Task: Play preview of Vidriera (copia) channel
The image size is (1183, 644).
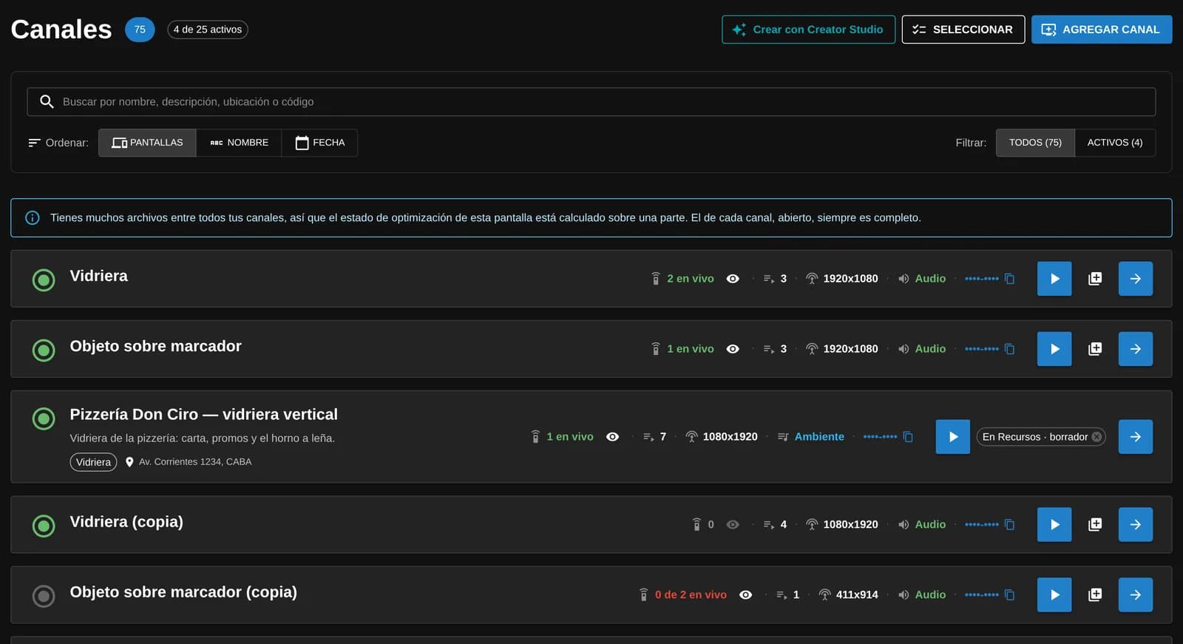Action: (1054, 524)
